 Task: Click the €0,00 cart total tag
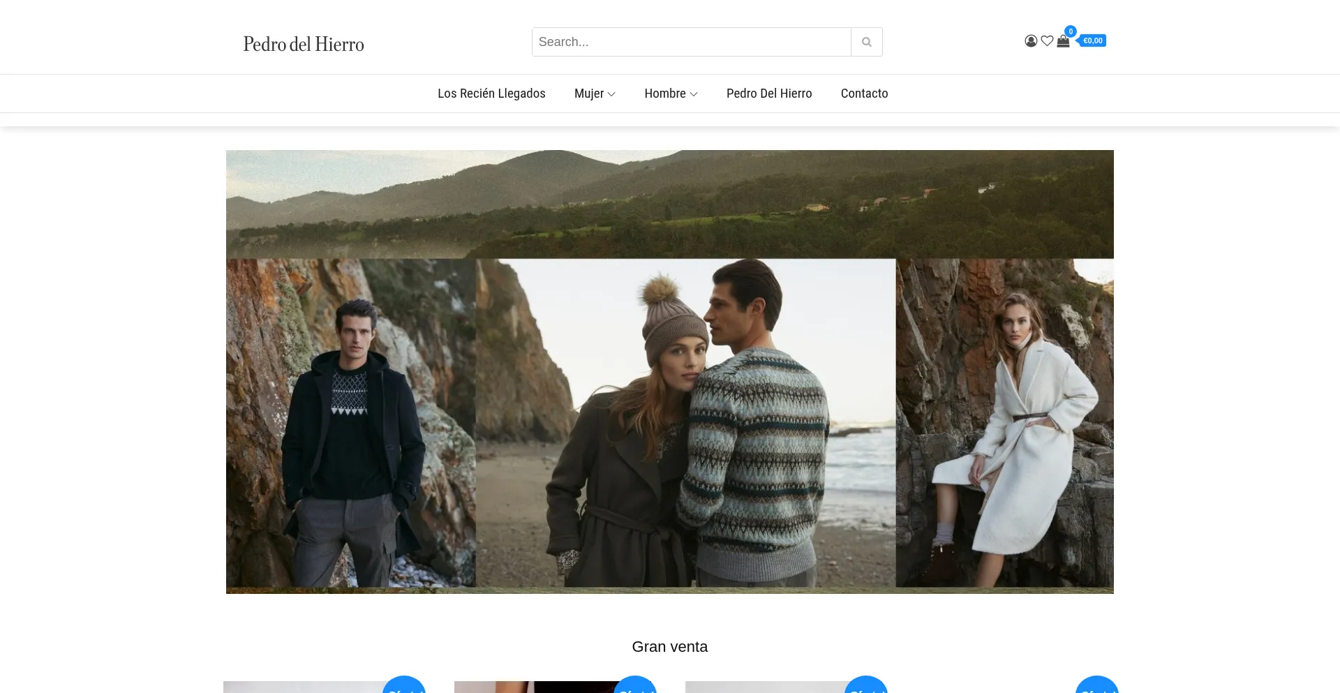tap(1093, 41)
